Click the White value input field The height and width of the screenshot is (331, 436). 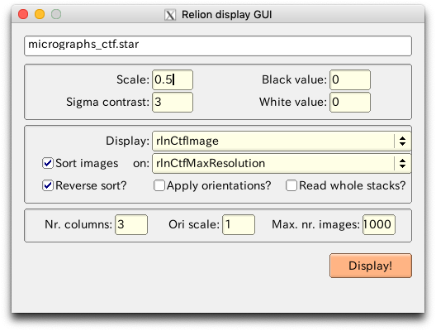pos(350,103)
